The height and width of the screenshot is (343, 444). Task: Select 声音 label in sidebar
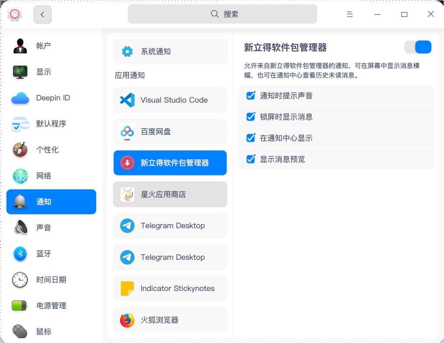pyautogui.click(x=44, y=227)
